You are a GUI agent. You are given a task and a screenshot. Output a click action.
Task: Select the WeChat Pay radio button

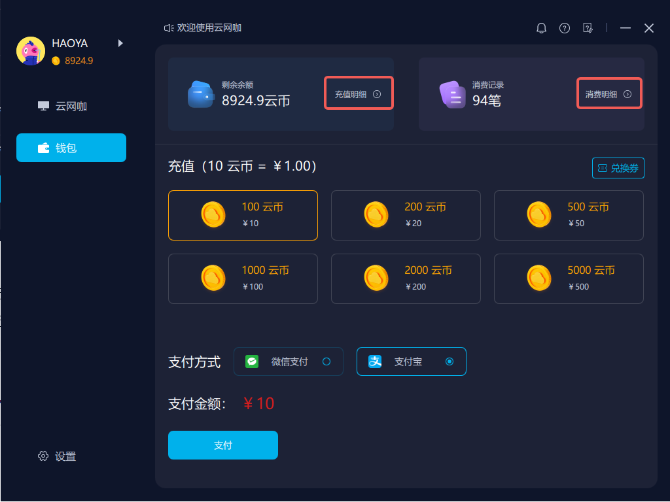click(x=326, y=361)
